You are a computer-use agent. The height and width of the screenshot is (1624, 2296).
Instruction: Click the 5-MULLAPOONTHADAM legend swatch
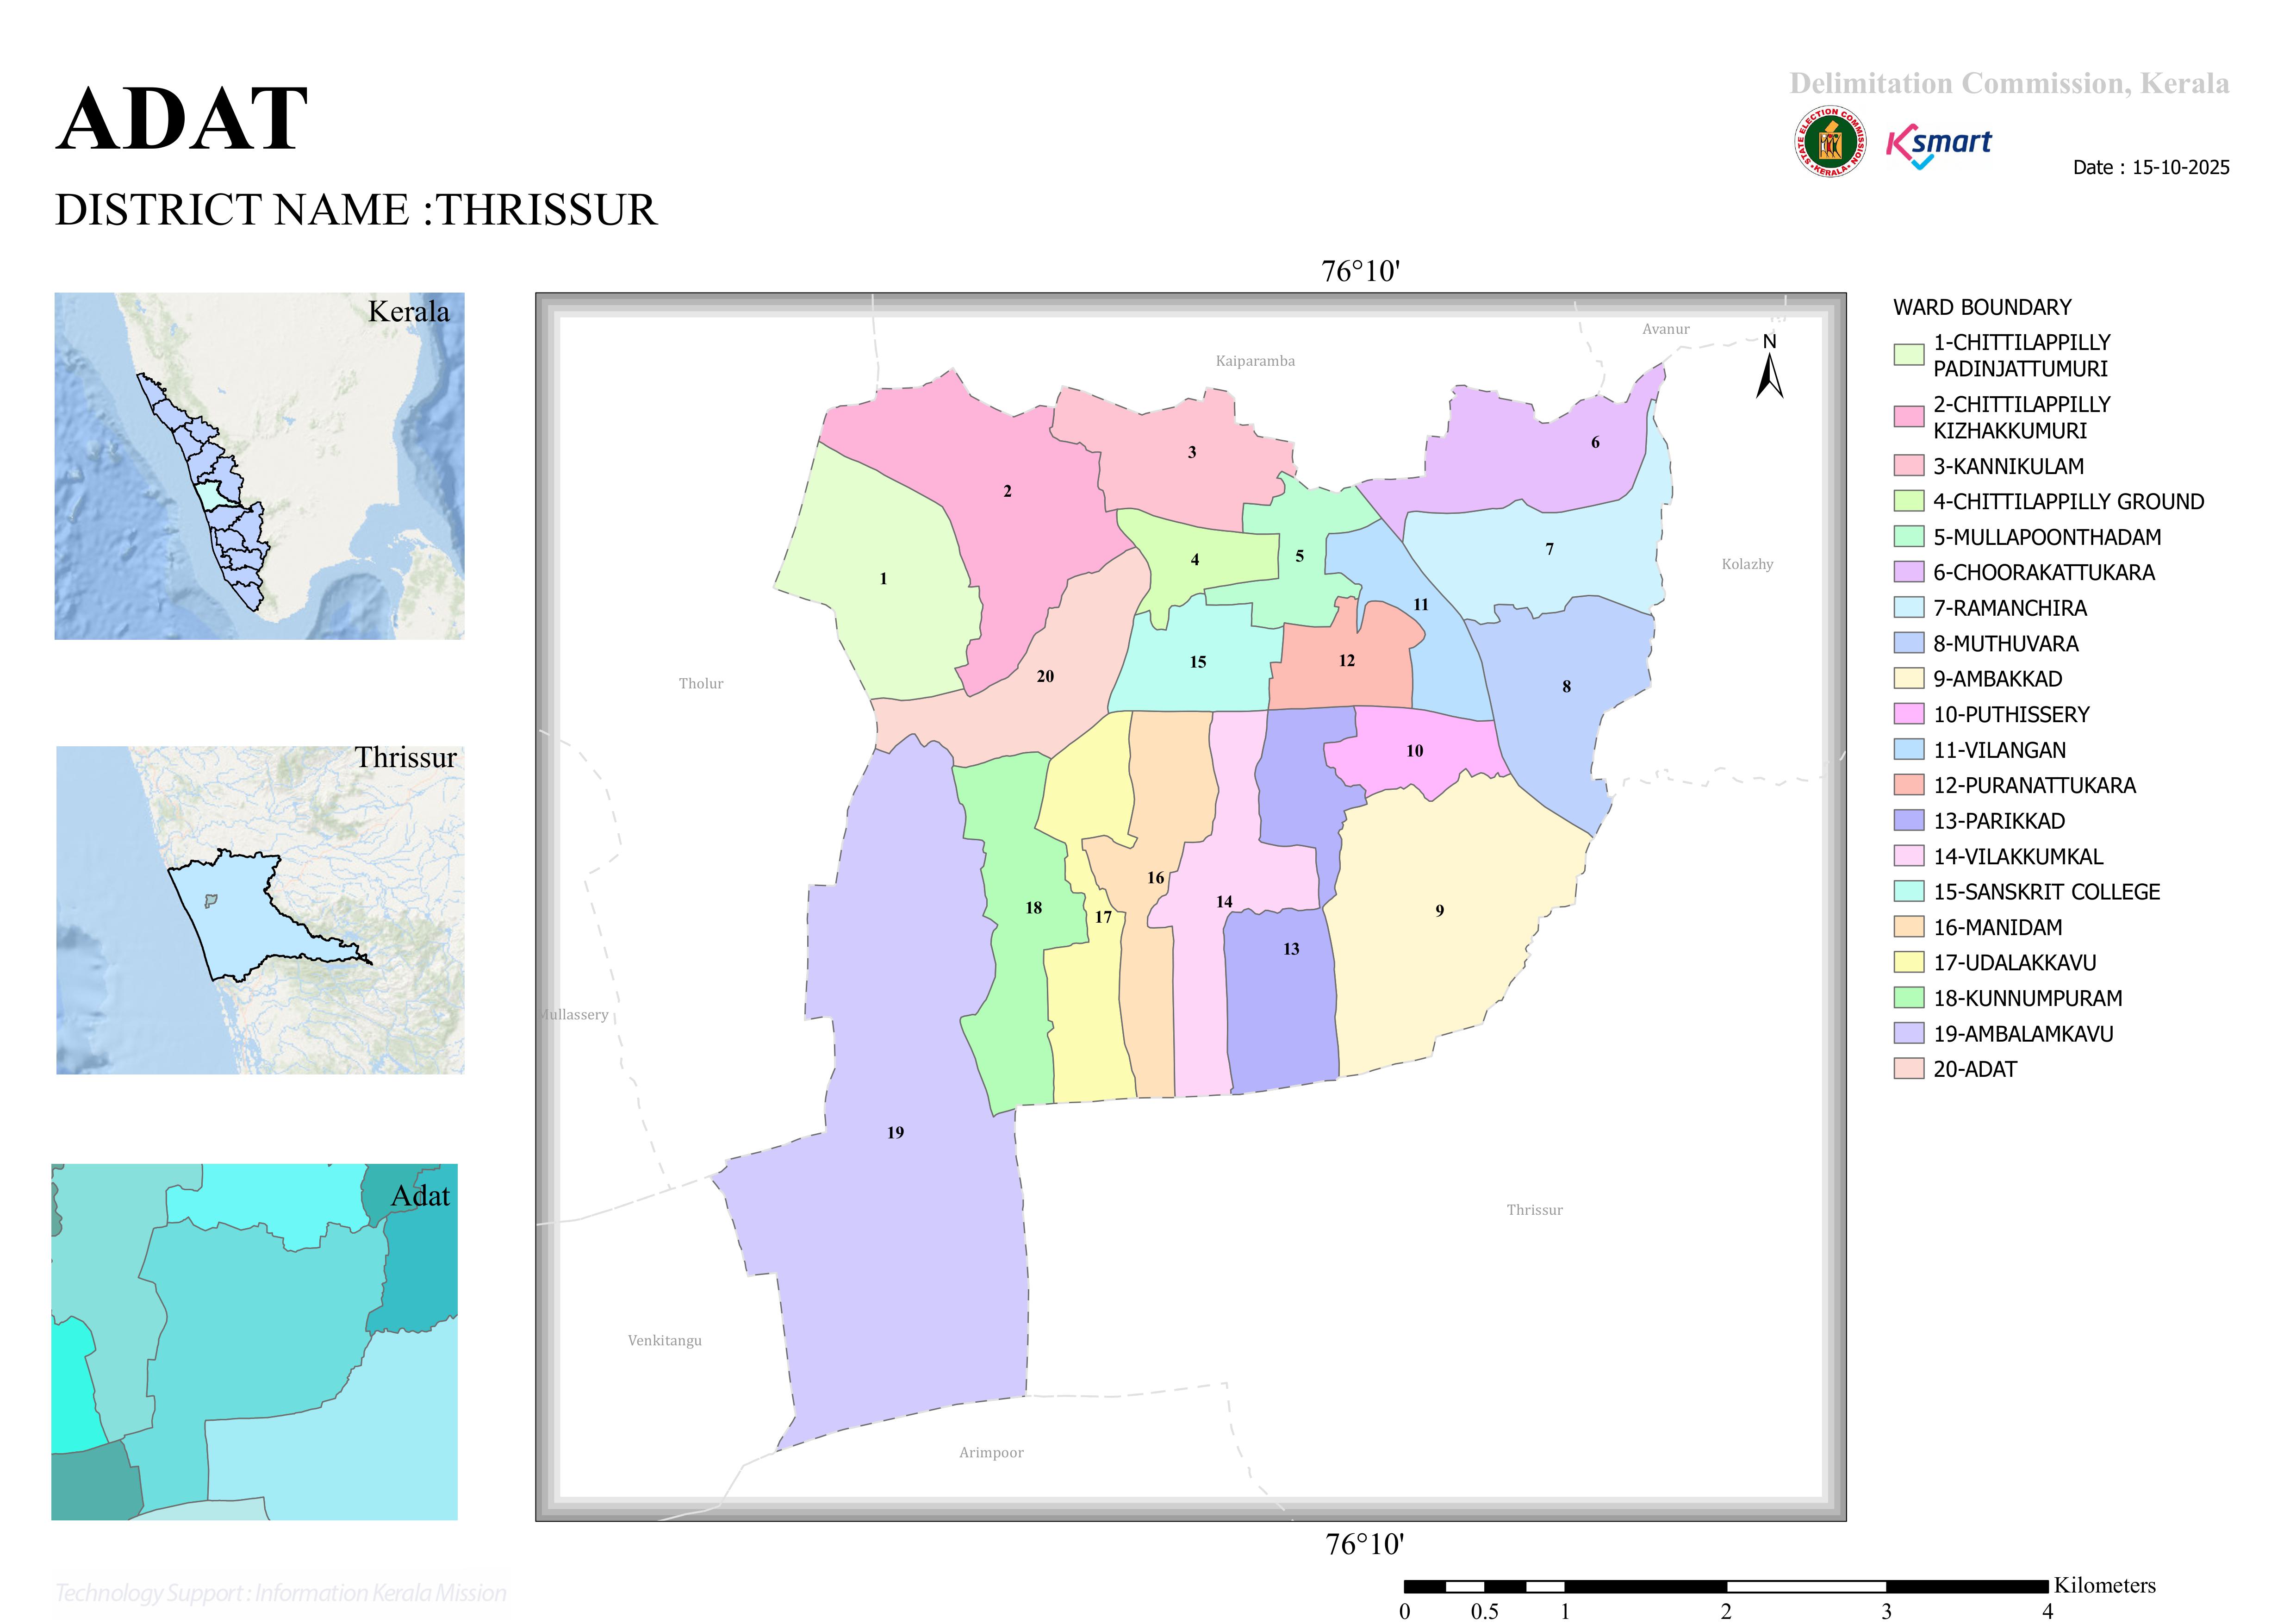coord(1909,536)
